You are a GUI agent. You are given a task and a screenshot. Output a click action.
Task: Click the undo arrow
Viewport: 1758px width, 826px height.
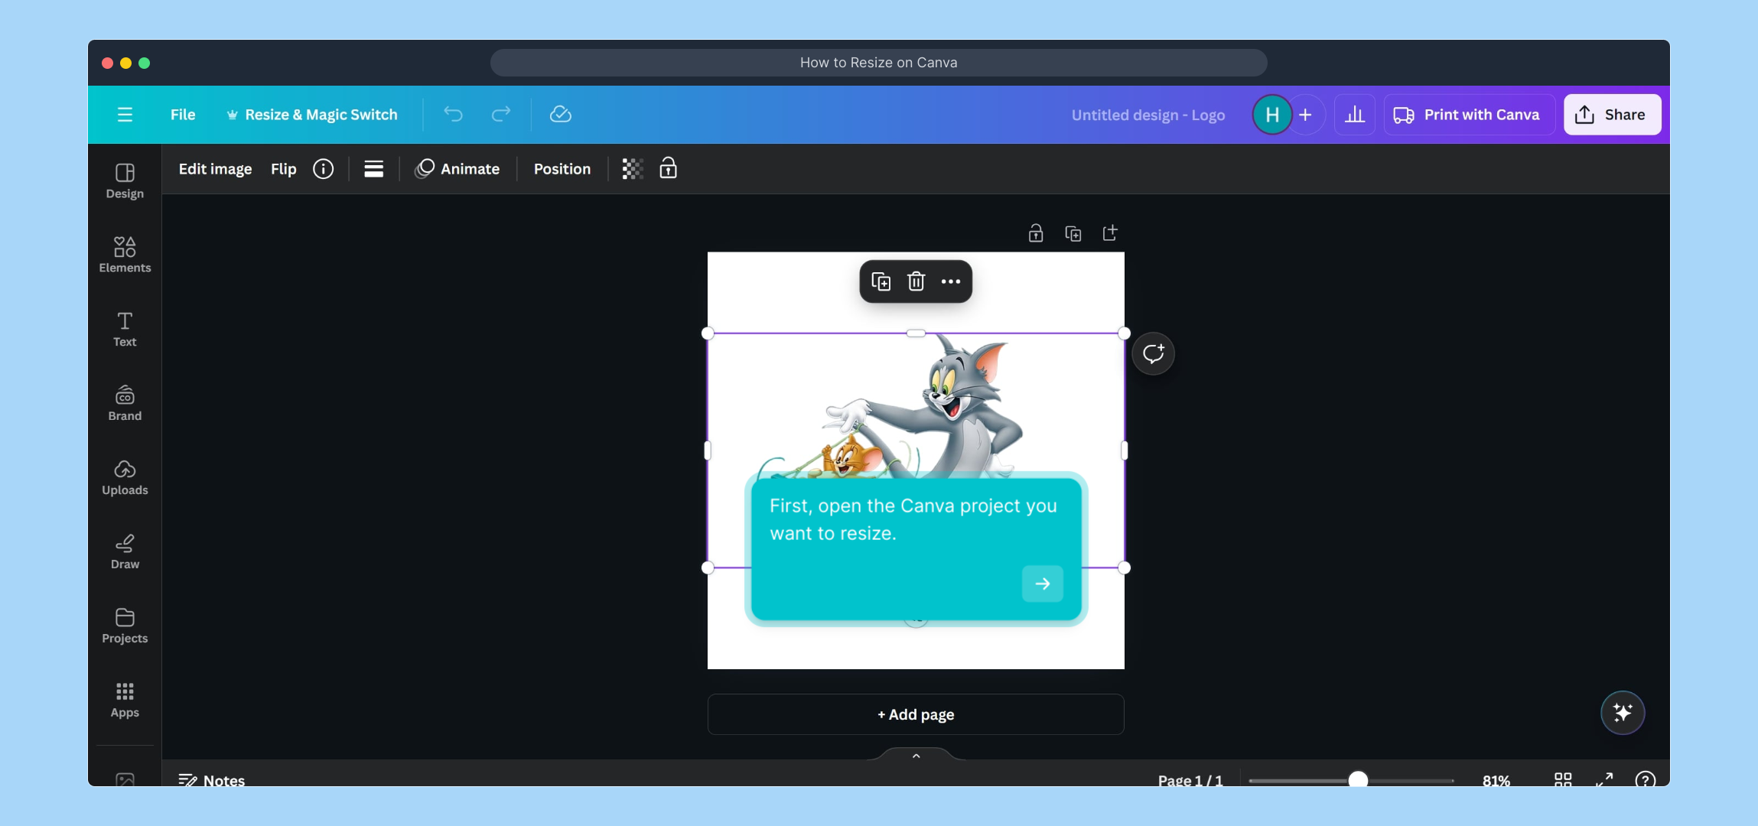(453, 115)
